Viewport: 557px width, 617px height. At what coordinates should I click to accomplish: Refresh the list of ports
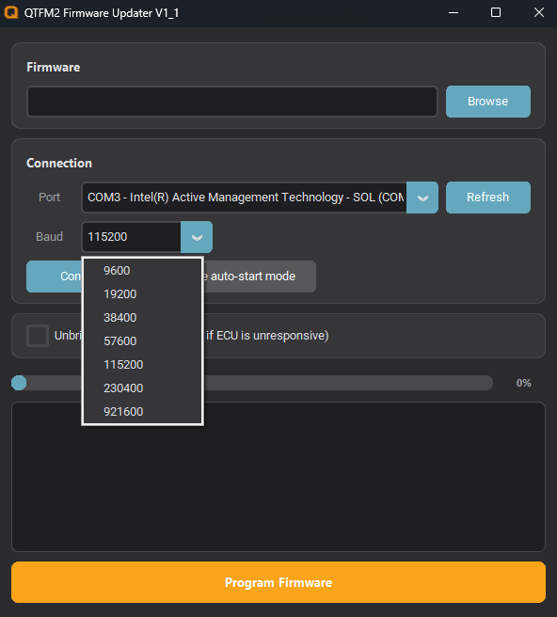pos(487,198)
